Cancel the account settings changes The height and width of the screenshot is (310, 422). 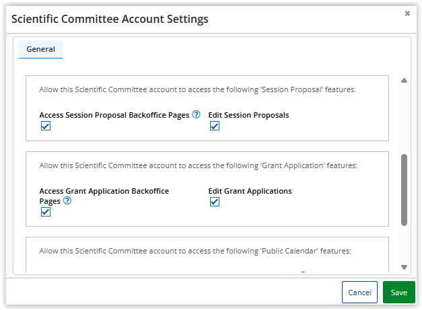click(359, 293)
